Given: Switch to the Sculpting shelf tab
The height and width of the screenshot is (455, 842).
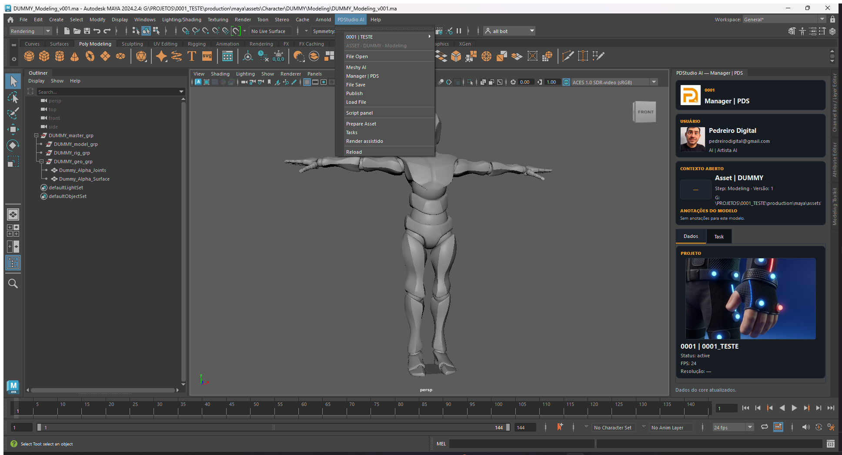Looking at the screenshot, I should [x=132, y=44].
